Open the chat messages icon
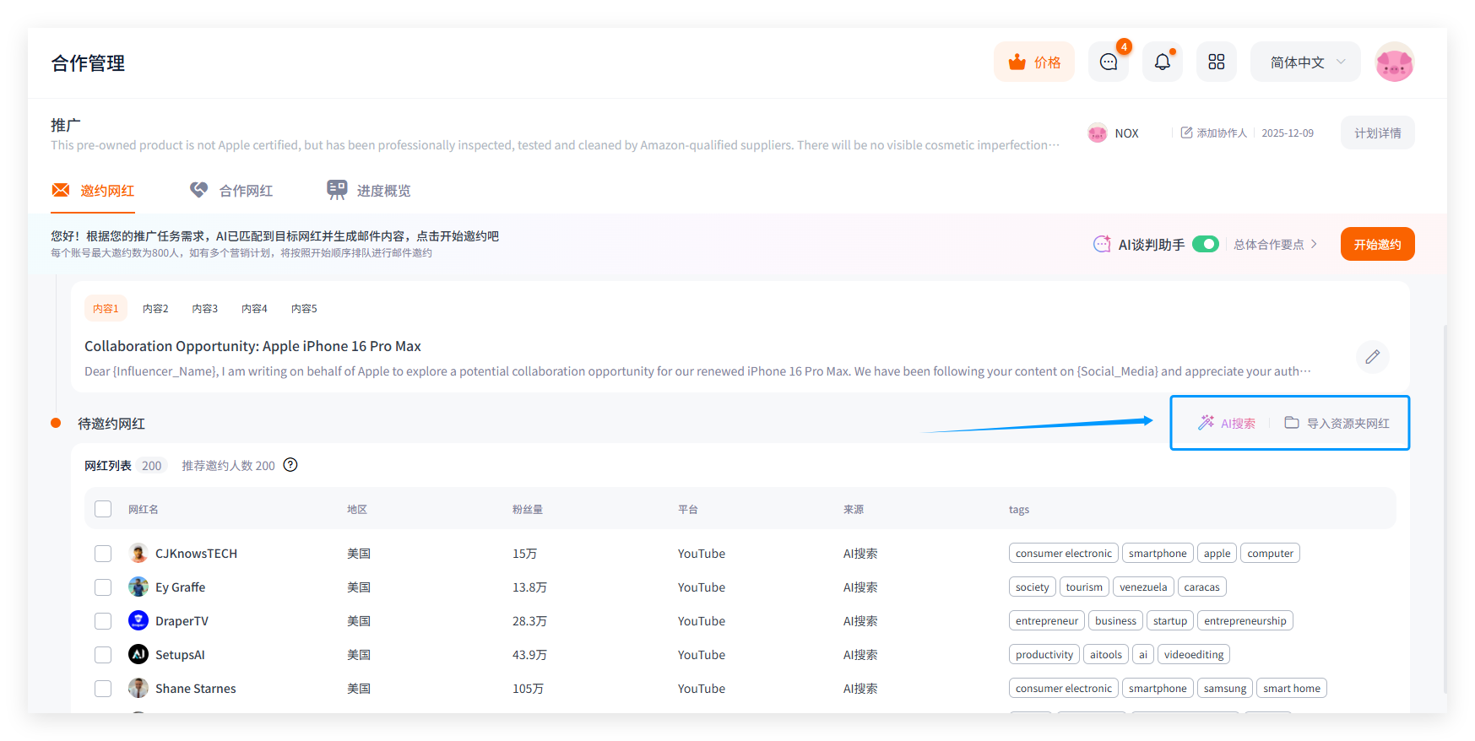1475x741 pixels. click(x=1109, y=62)
